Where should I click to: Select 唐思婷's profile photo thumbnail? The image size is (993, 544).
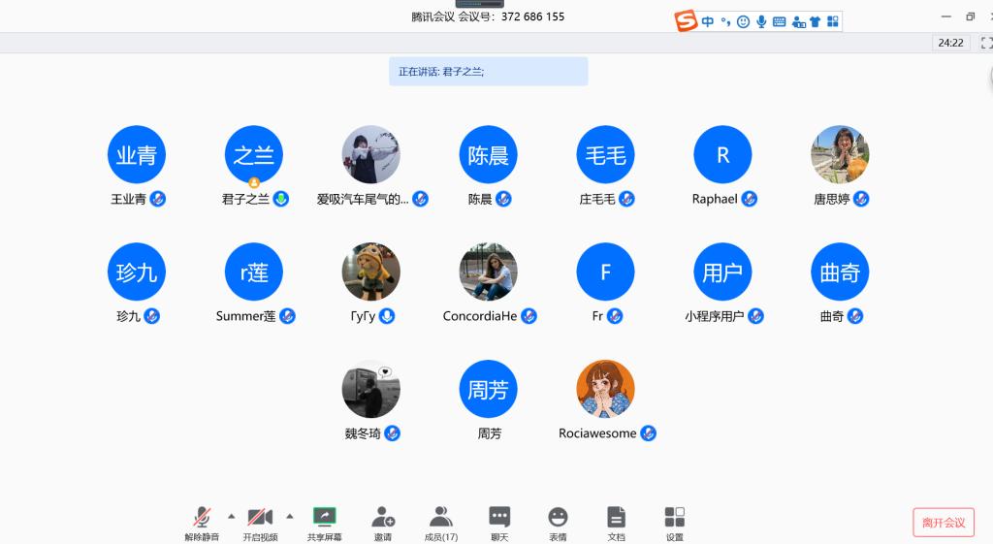point(840,154)
